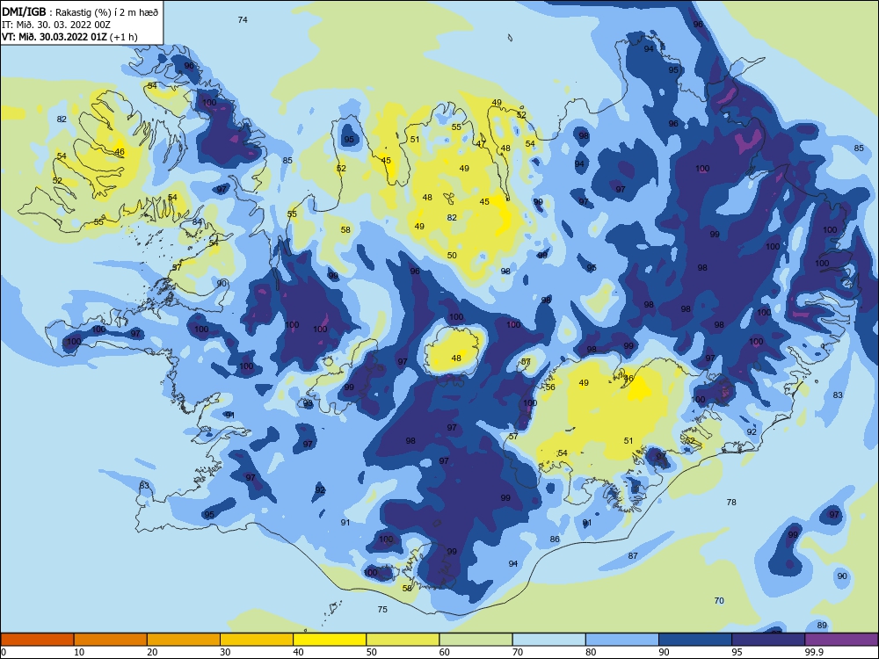Image resolution: width=879 pixels, height=659 pixels.
Task: Click the '78' humidity value on the map
Action: pyautogui.click(x=731, y=502)
